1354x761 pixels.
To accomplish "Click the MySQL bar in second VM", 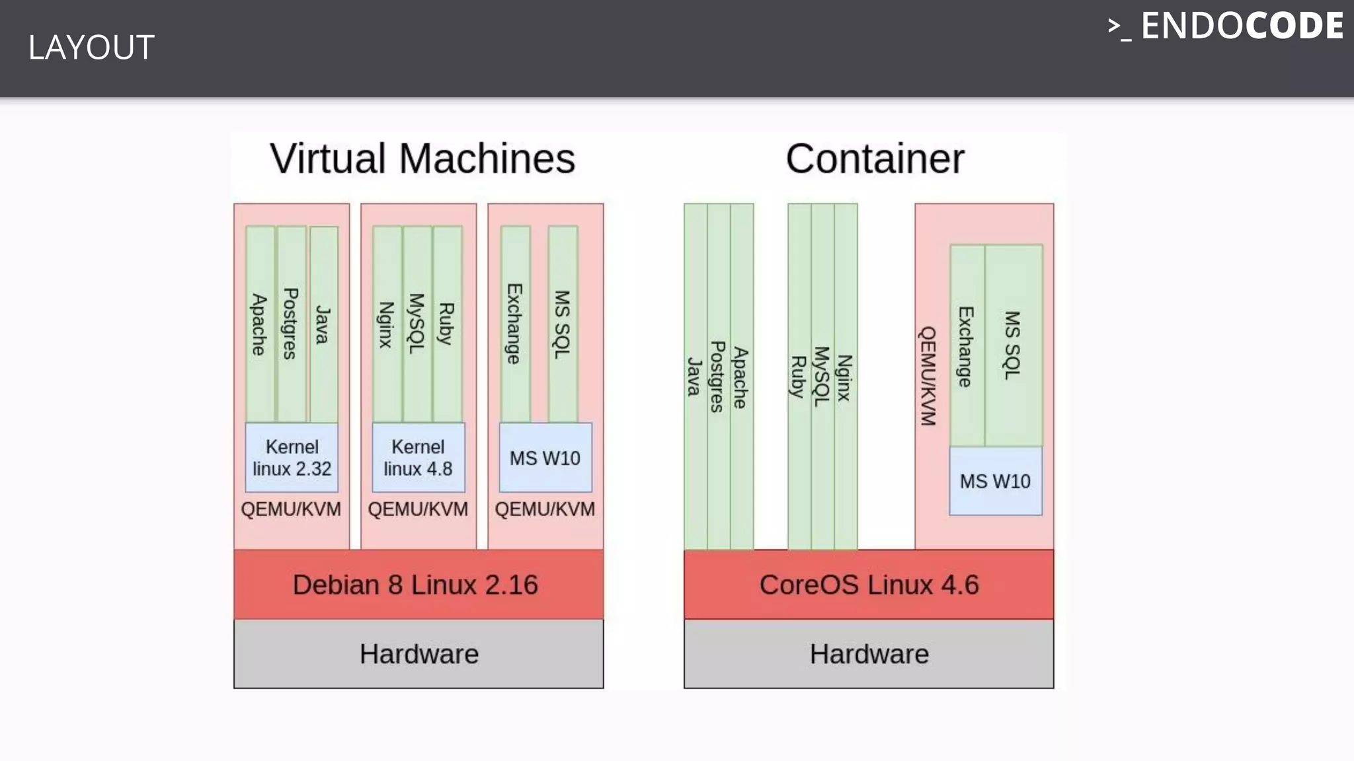I will pyautogui.click(x=417, y=324).
